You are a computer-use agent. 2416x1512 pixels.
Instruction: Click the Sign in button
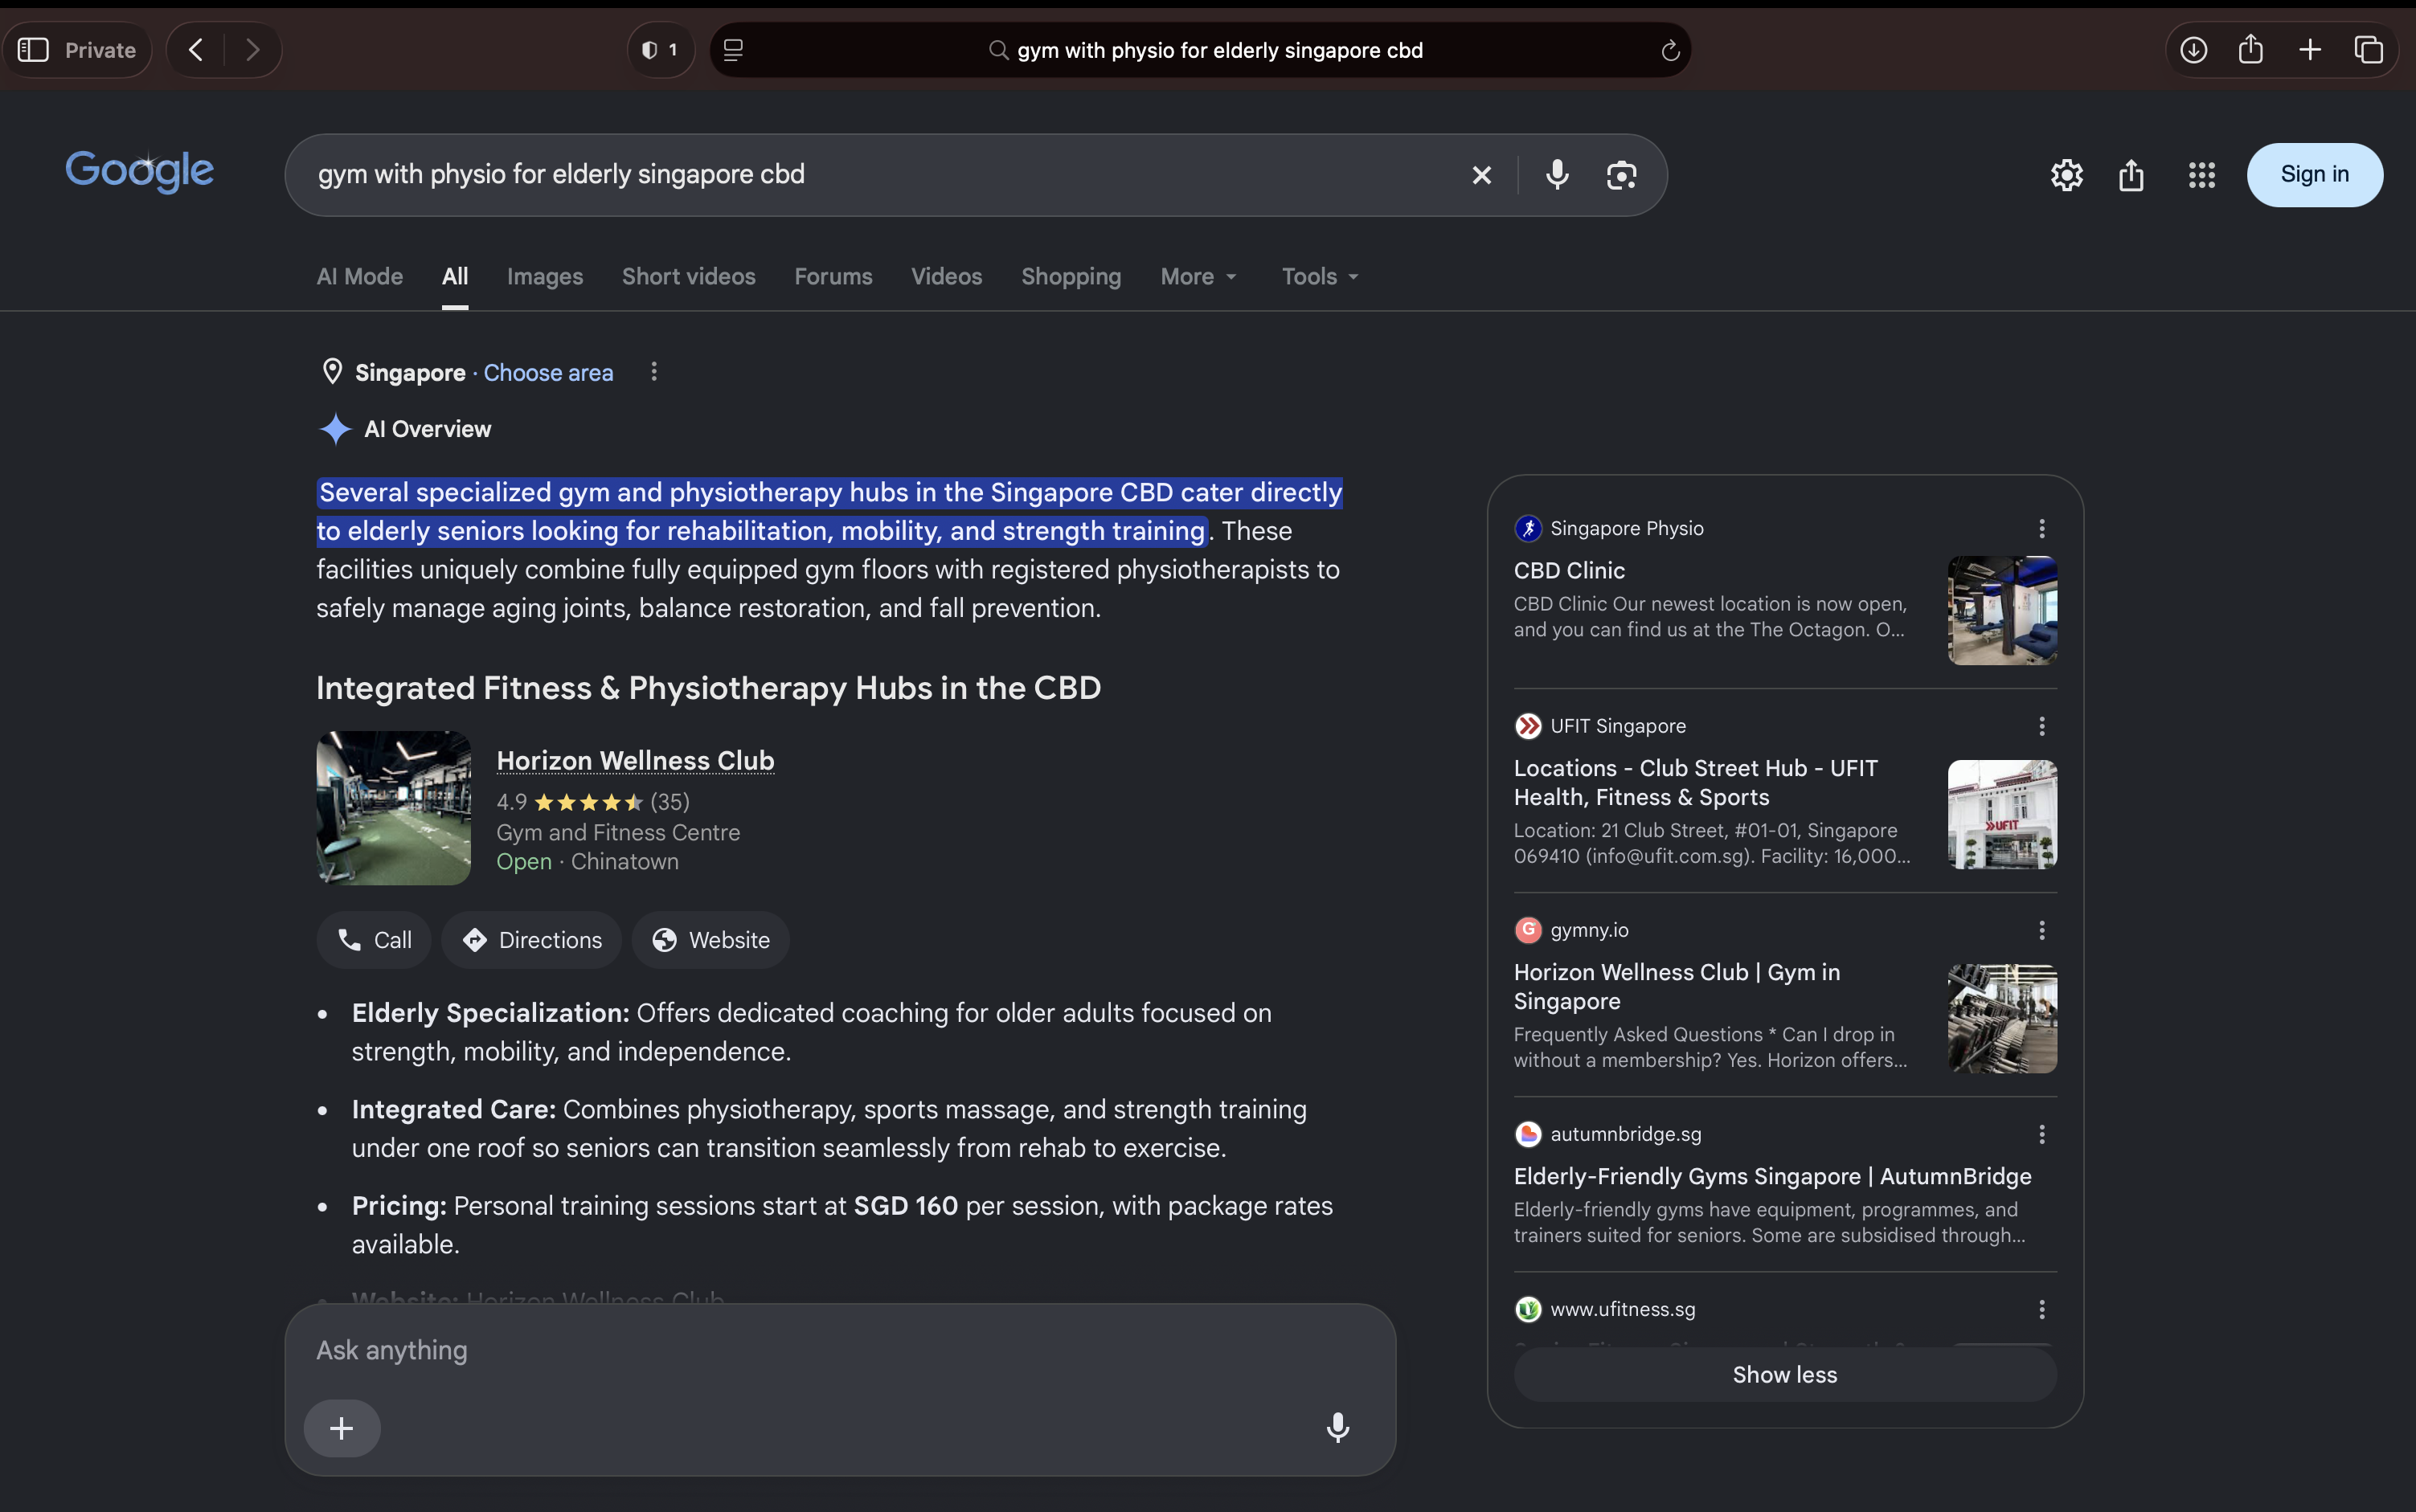[x=2314, y=175]
